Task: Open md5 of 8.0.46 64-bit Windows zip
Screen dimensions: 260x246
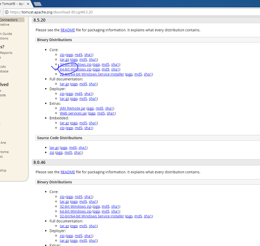Action: (106, 211)
